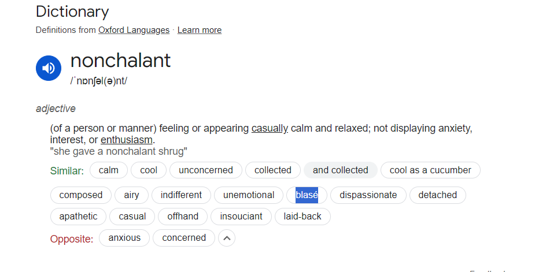Select the synonym chip cool
Image resolution: width=546 pixels, height=272 pixels.
click(x=149, y=170)
